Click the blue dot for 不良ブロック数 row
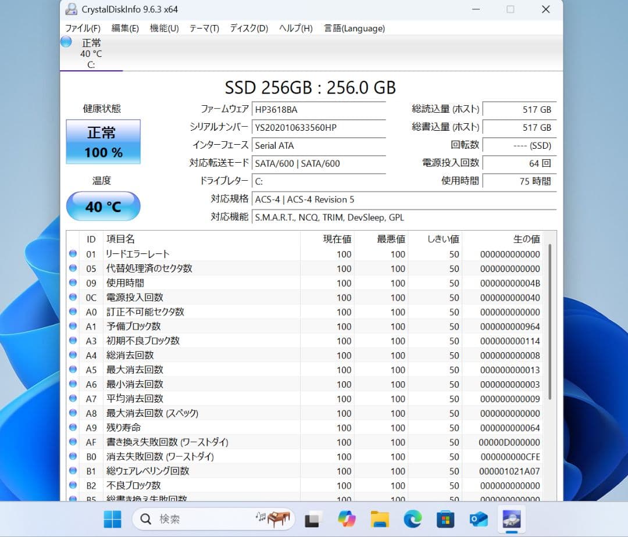 tap(73, 485)
